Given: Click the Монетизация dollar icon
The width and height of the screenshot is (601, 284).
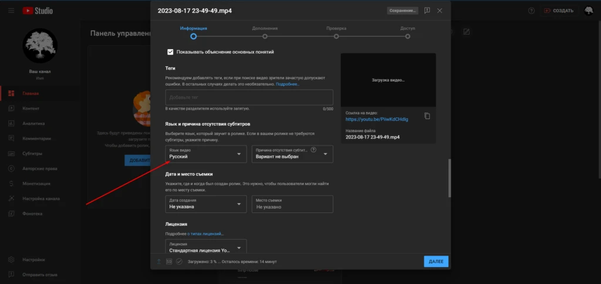Looking at the screenshot, I should coord(11,184).
